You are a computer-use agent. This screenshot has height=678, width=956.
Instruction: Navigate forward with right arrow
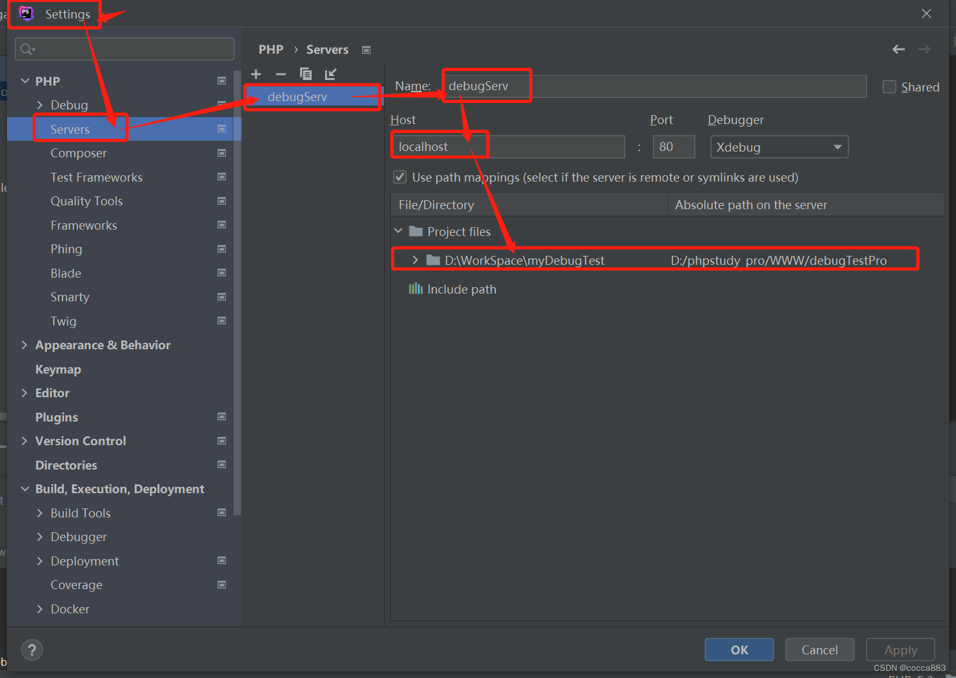(924, 49)
